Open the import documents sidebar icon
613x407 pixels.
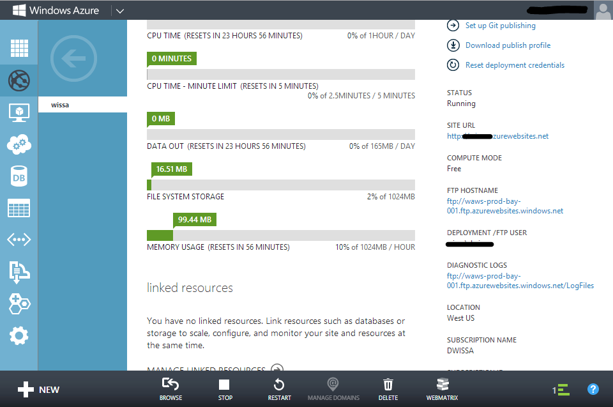click(19, 272)
